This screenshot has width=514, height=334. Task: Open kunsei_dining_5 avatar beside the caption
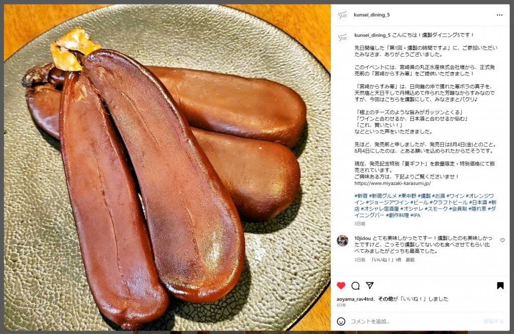(342, 37)
